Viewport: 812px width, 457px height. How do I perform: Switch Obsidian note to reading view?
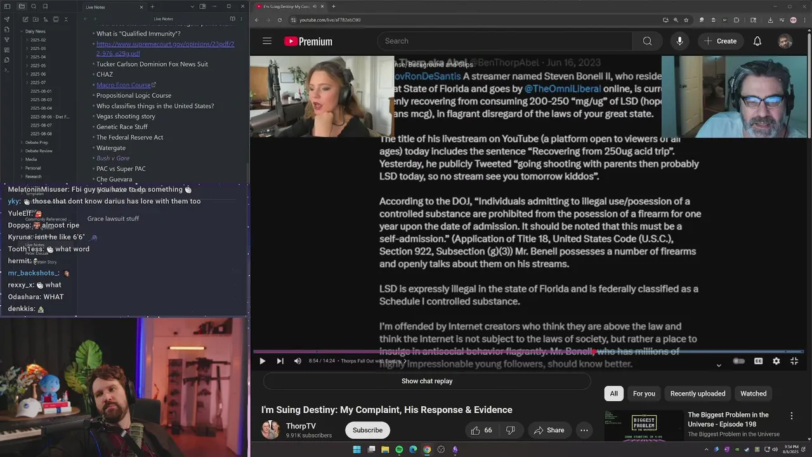click(232, 19)
